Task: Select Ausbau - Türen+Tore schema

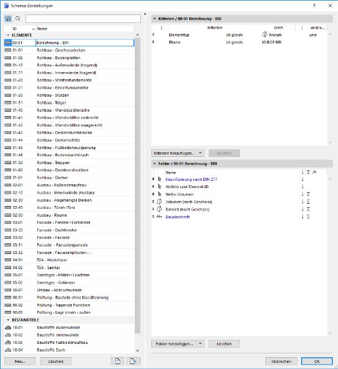Action: pos(69,208)
